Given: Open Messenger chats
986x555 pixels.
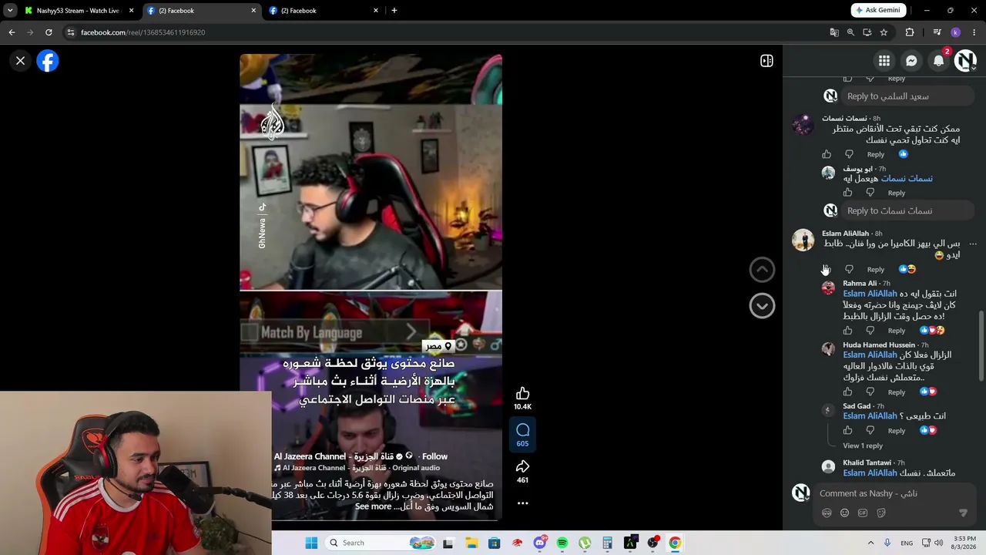Looking at the screenshot, I should (x=911, y=61).
